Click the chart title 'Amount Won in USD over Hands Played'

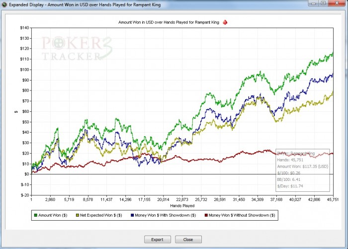coord(169,22)
